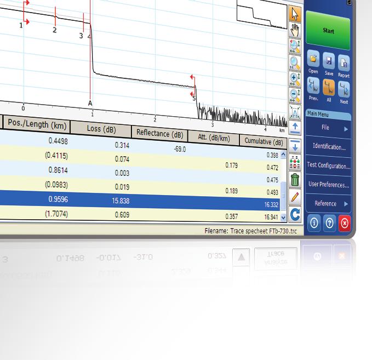Click the trace overview thumbnail

click(x=262, y=15)
